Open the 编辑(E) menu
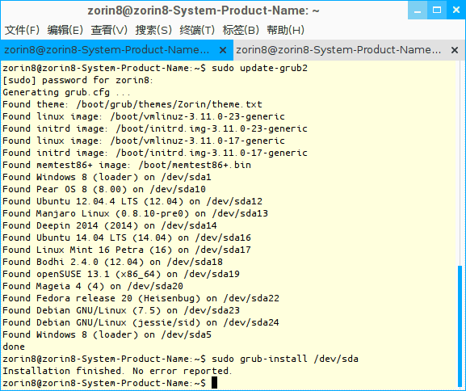This screenshot has width=466, height=391. 65,30
